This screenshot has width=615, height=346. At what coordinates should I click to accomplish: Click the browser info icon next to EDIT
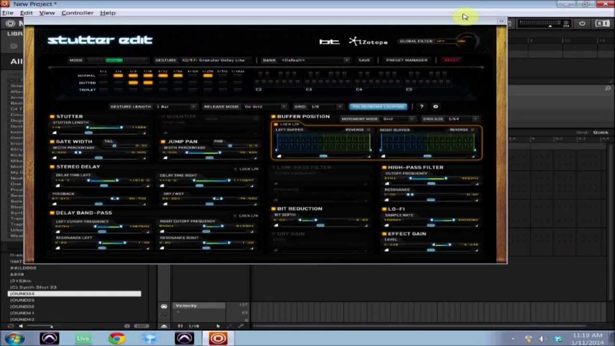click(x=127, y=326)
